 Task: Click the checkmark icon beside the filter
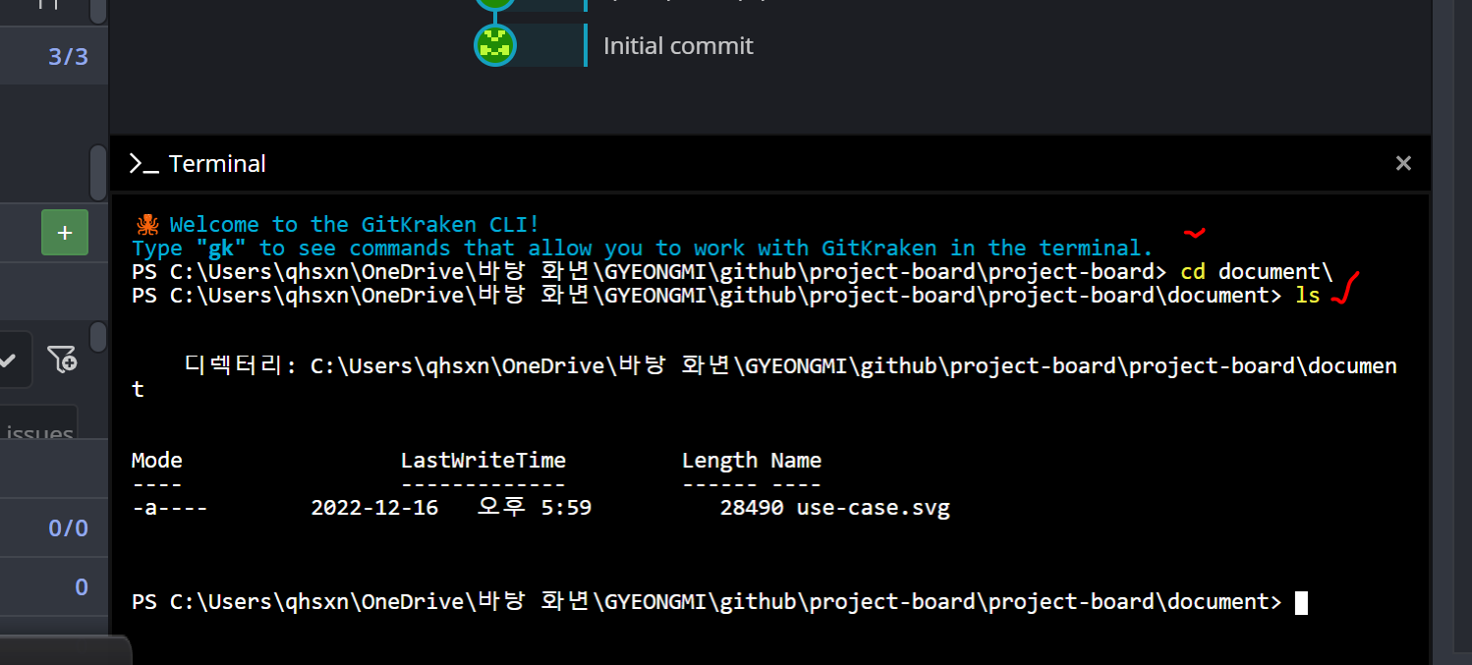(8, 360)
